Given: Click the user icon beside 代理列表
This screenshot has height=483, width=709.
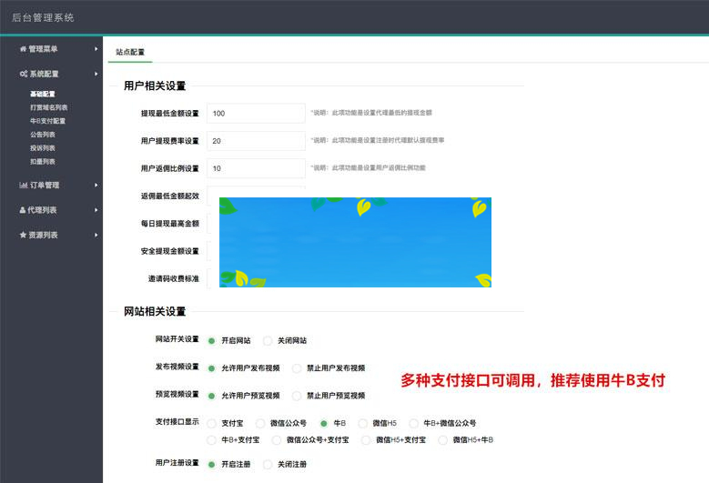Looking at the screenshot, I should point(23,210).
